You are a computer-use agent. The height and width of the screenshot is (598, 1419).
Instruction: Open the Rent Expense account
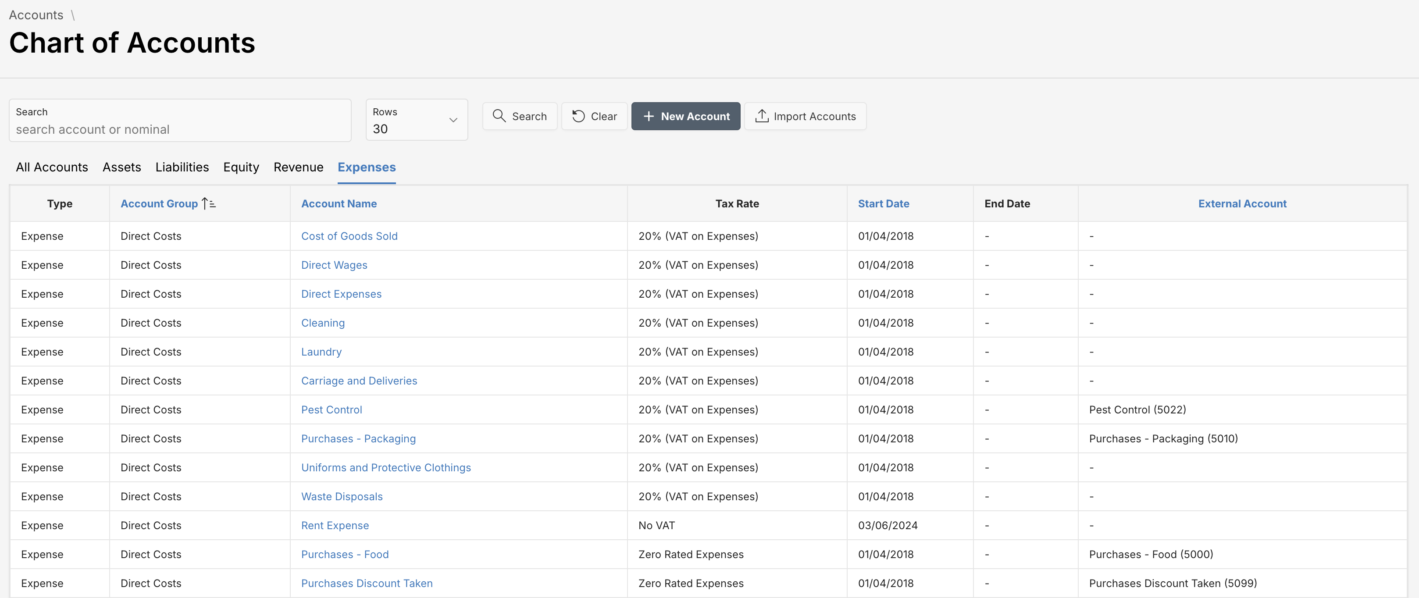tap(335, 526)
